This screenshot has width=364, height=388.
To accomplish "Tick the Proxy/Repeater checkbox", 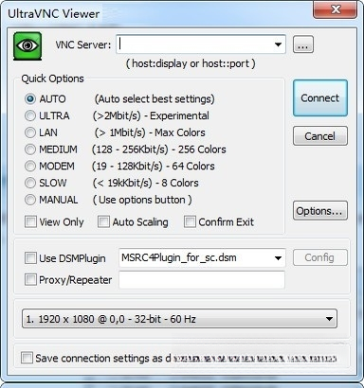I will pyautogui.click(x=30, y=279).
